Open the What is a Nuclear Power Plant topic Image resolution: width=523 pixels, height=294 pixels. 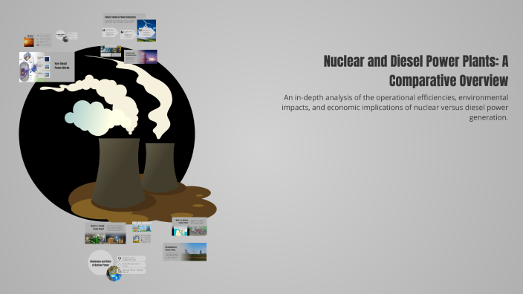pos(189,226)
